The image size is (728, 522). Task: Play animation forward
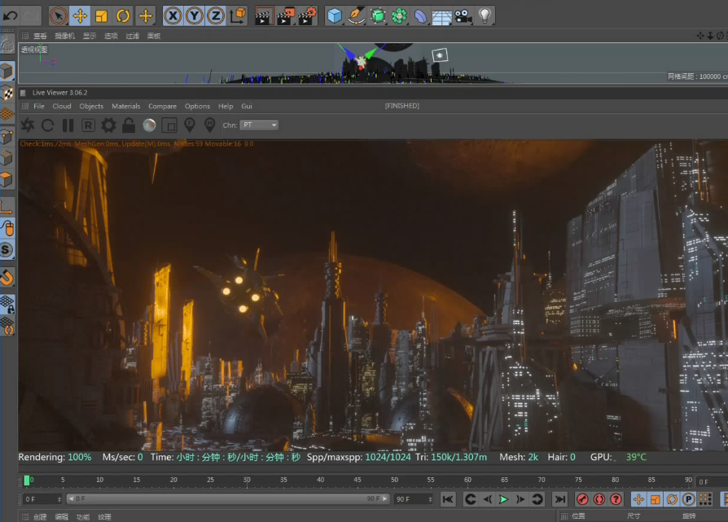coord(503,499)
